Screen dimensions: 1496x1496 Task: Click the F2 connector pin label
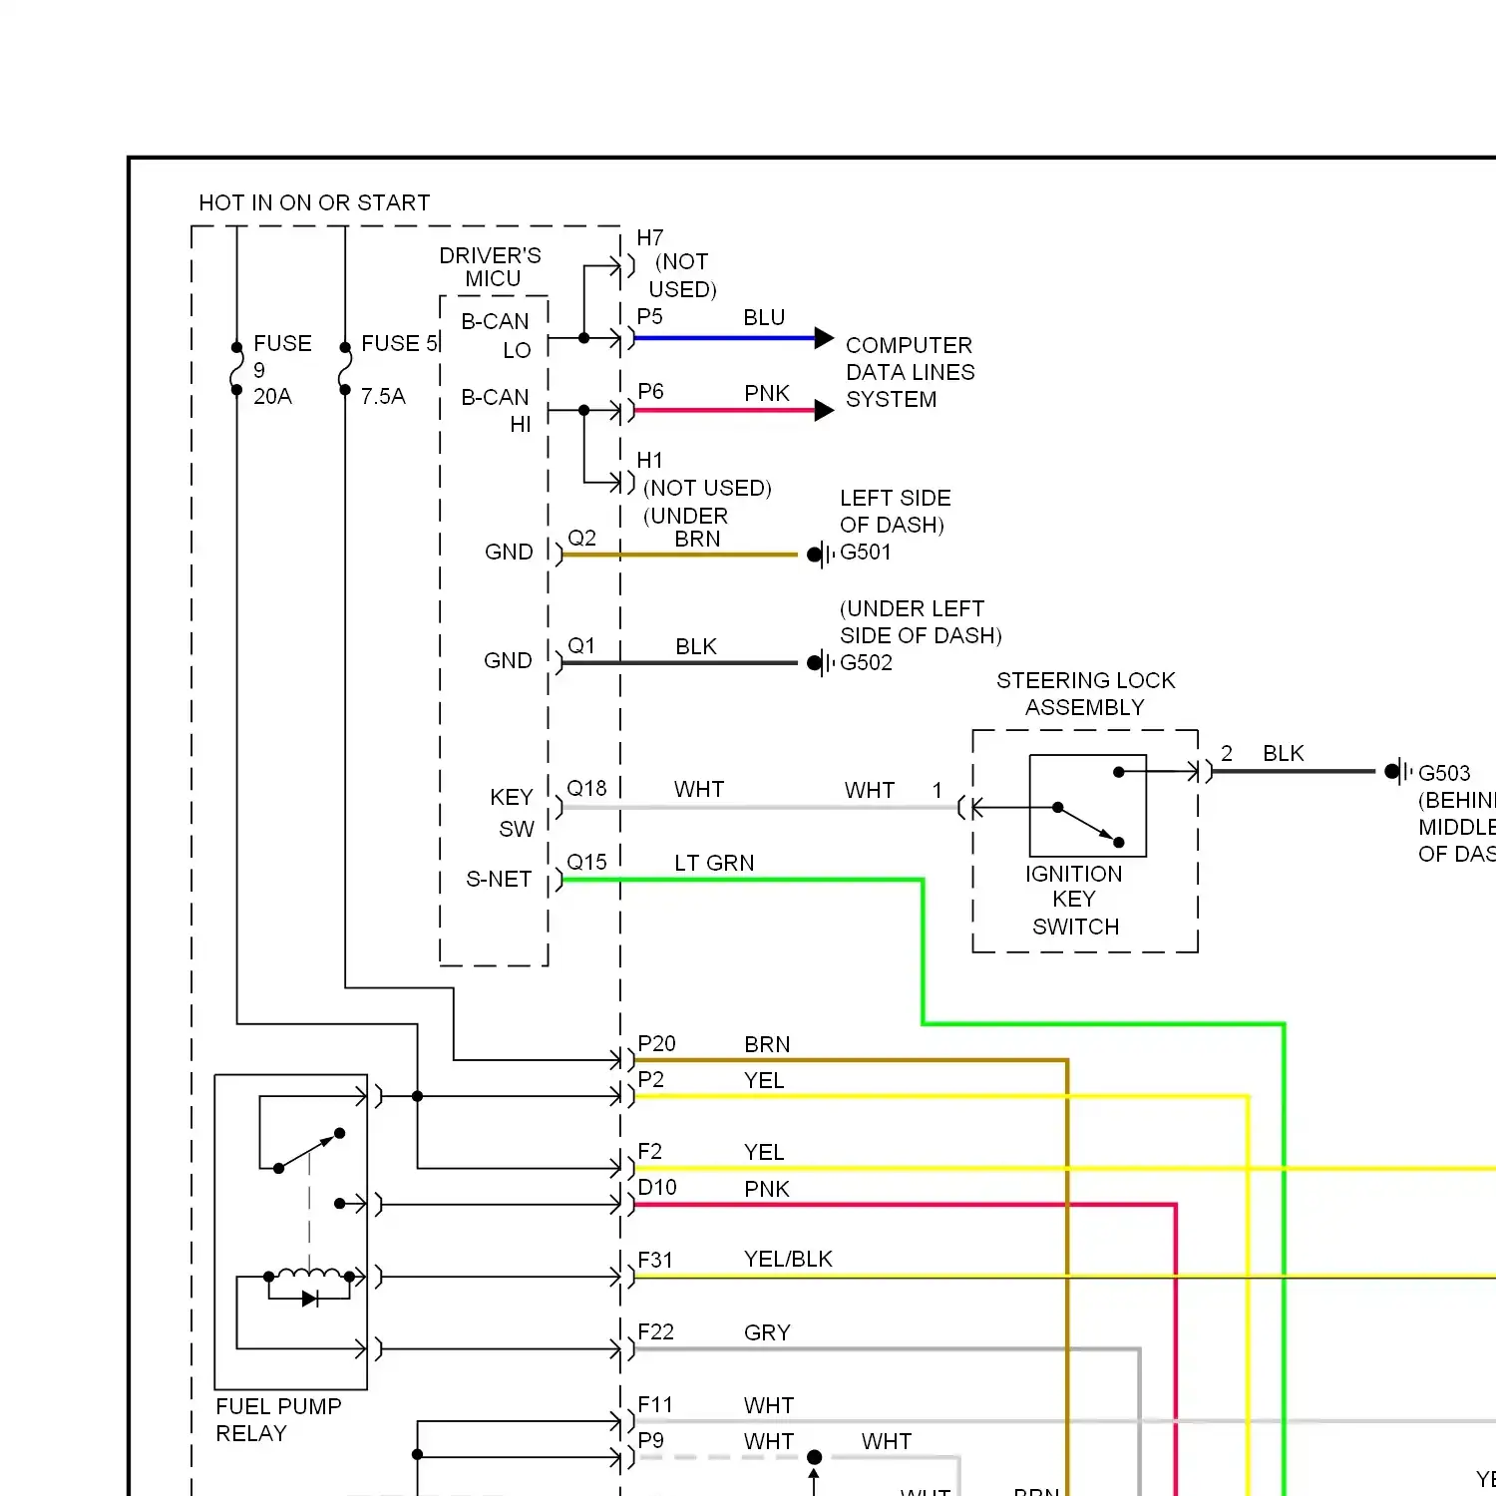[650, 1151]
